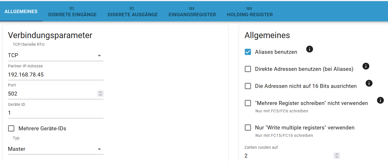Click the Port number stepper arrows
Image resolution: width=388 pixels, height=161 pixels.
coord(100,94)
